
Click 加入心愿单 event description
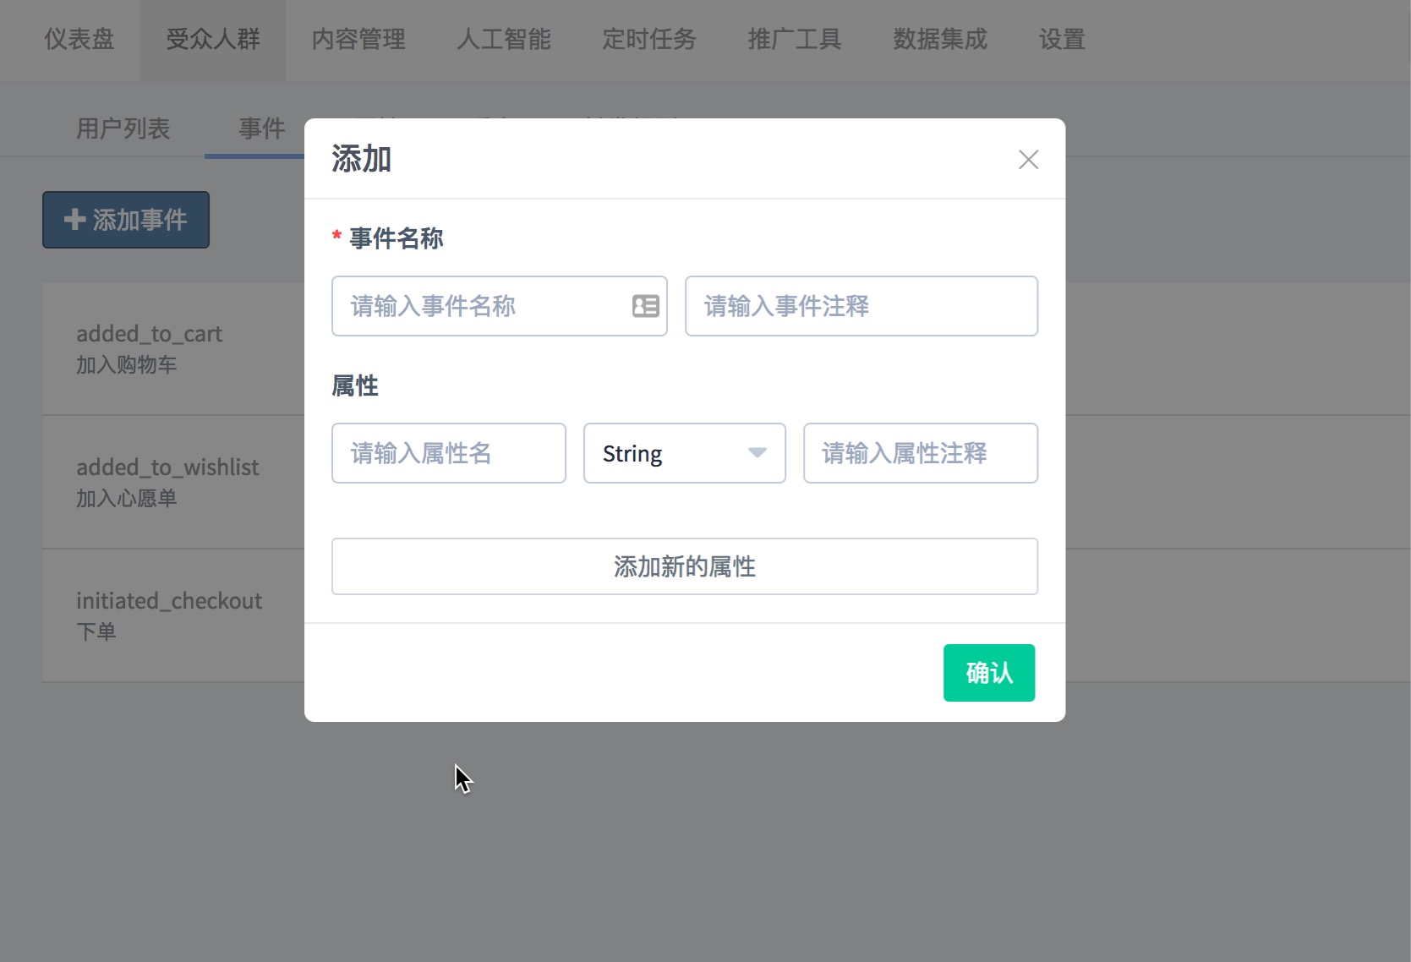pos(127,499)
